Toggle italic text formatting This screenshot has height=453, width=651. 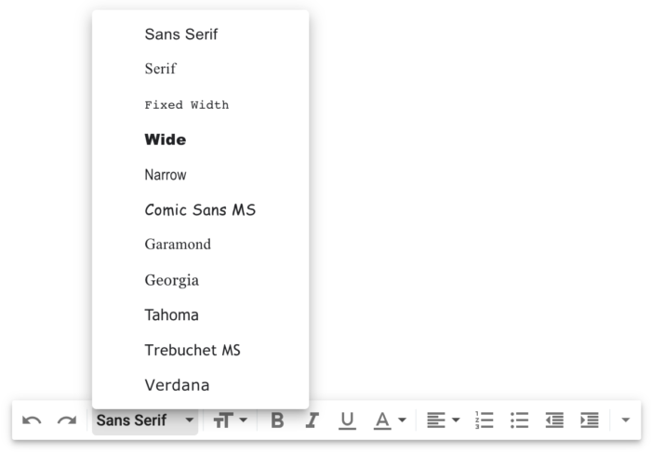pos(312,420)
